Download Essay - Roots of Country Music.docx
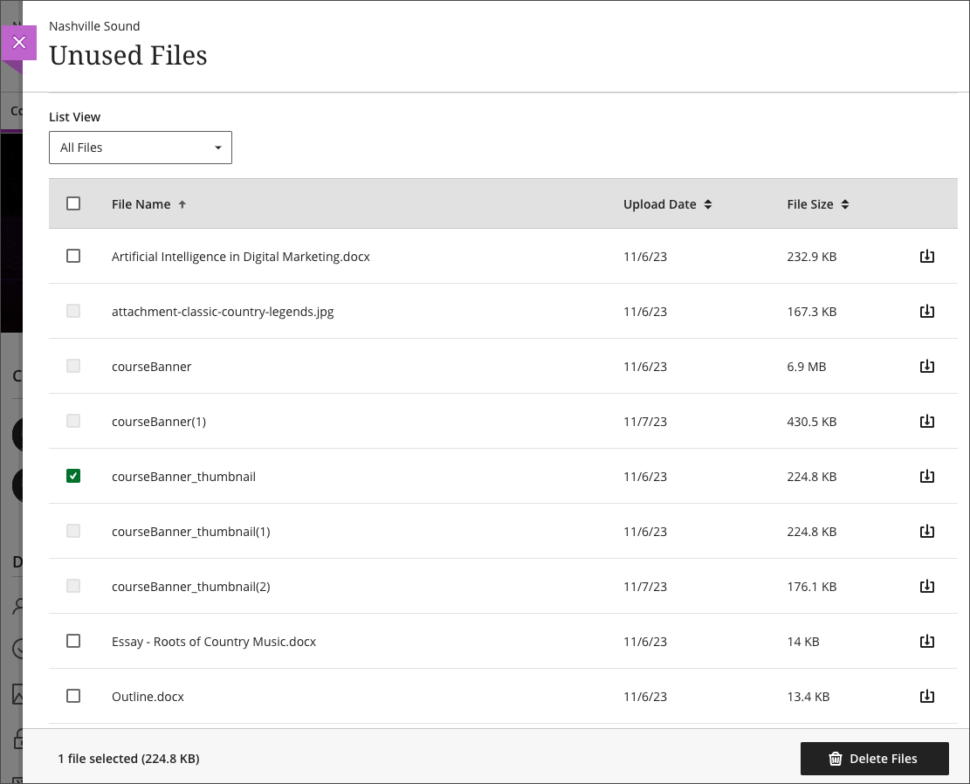Image resolution: width=970 pixels, height=784 pixels. click(927, 641)
